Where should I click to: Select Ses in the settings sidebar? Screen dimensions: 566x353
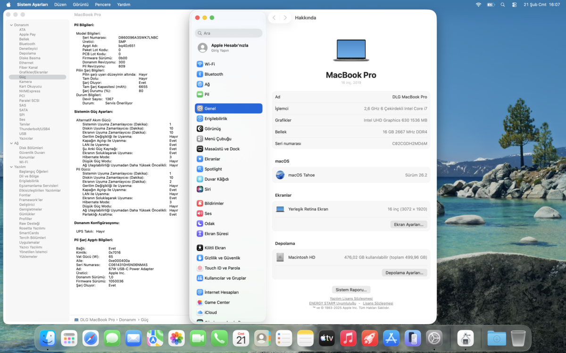point(228,214)
